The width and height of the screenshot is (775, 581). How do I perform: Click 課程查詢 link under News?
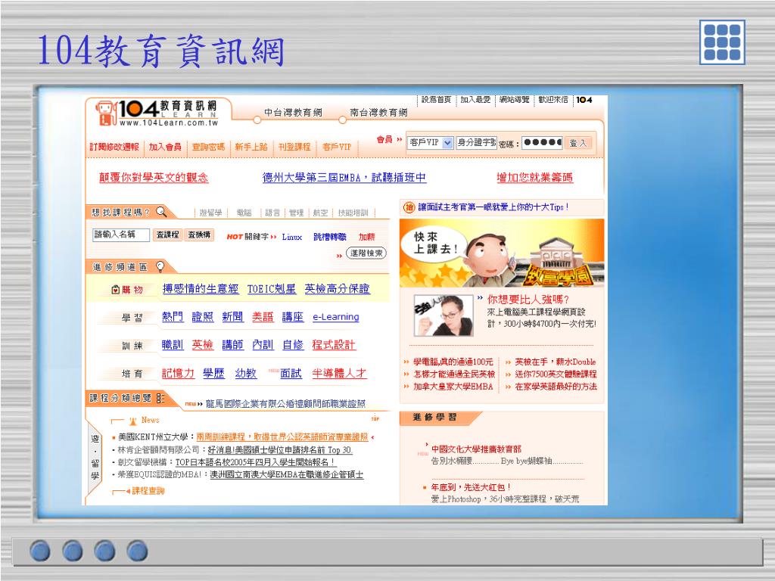point(148,491)
